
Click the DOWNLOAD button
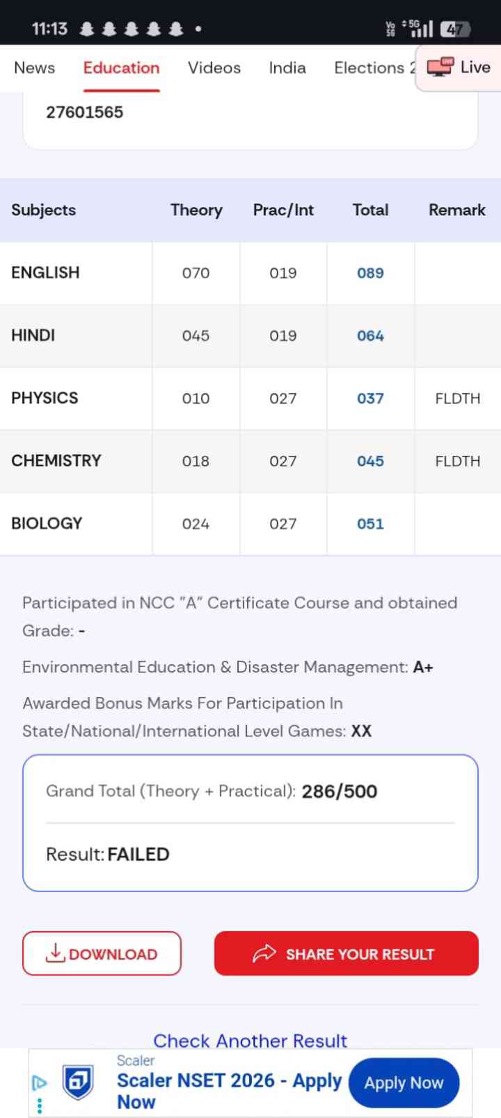[x=102, y=954]
